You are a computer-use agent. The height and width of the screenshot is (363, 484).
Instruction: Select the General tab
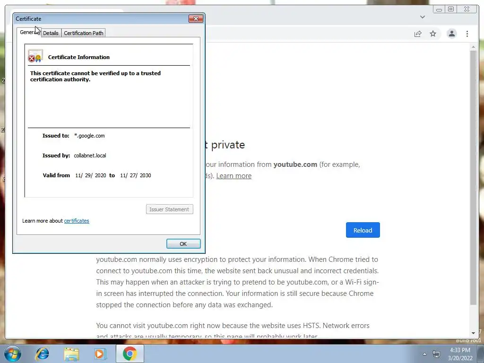29,32
